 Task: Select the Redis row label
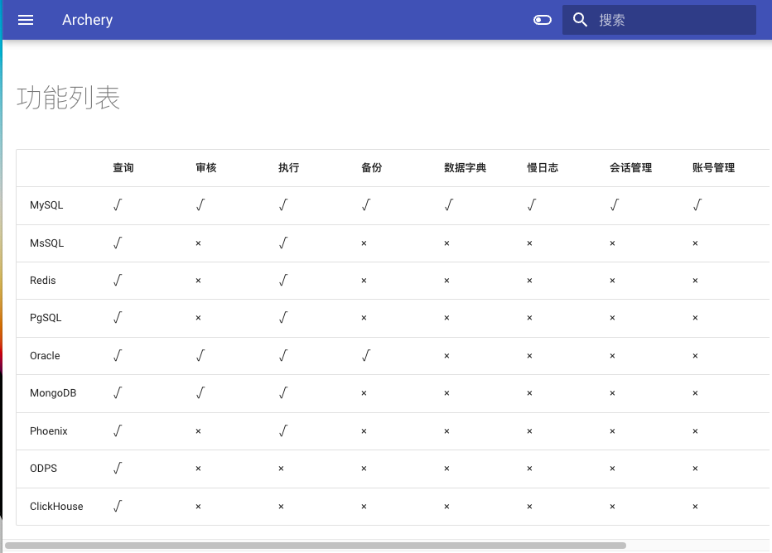[x=43, y=281]
